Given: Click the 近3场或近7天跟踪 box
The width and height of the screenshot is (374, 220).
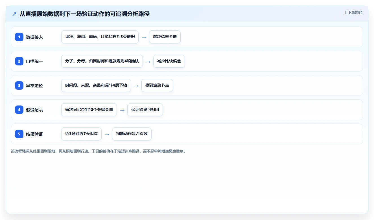Looking at the screenshot, I should [x=81, y=134].
